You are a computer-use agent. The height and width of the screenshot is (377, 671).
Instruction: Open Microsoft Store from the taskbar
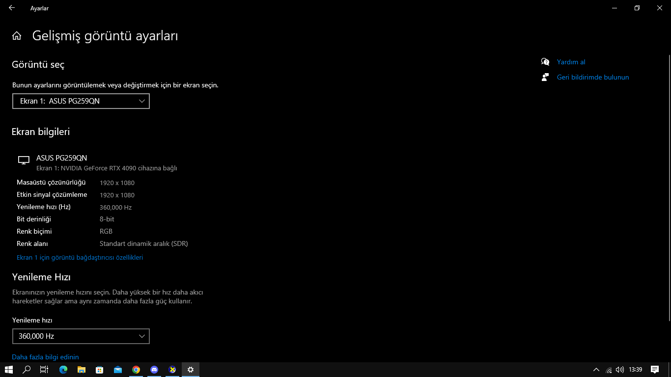point(100,370)
